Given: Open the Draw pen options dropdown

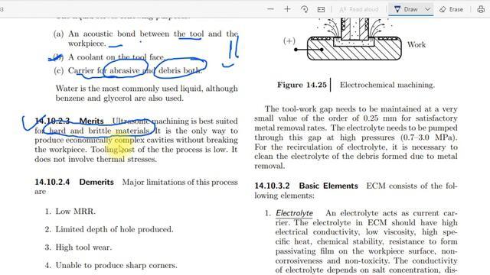Looking at the screenshot, I should click(427, 9).
